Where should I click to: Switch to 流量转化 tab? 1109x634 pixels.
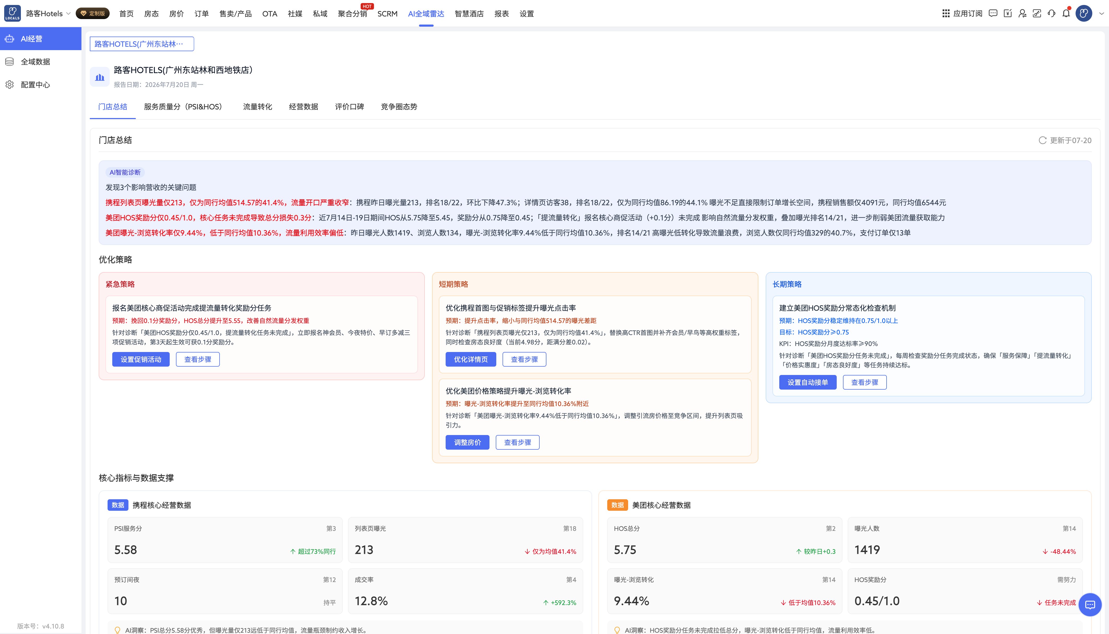tap(258, 107)
